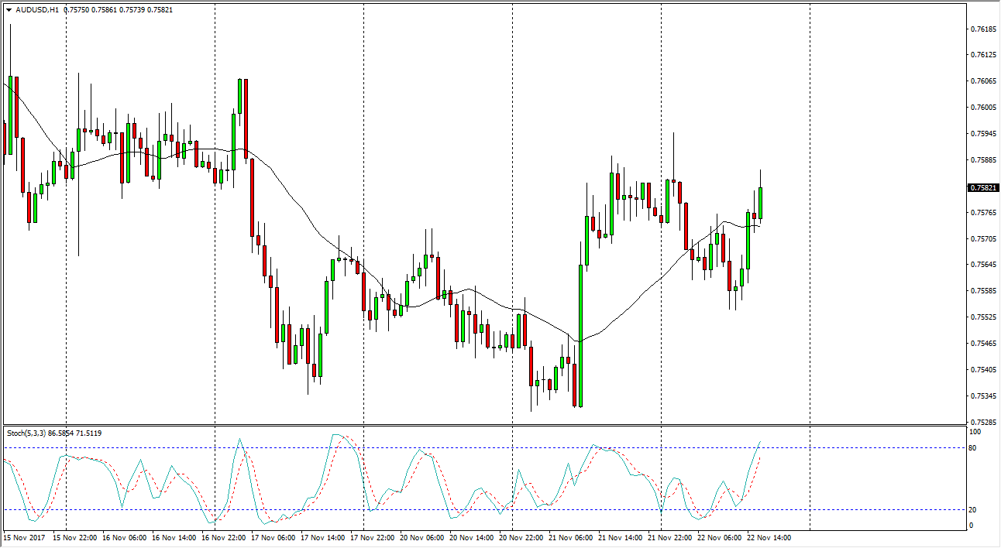Click the 0.75285 price axis label
The width and height of the screenshot is (1001, 548).
click(x=983, y=423)
